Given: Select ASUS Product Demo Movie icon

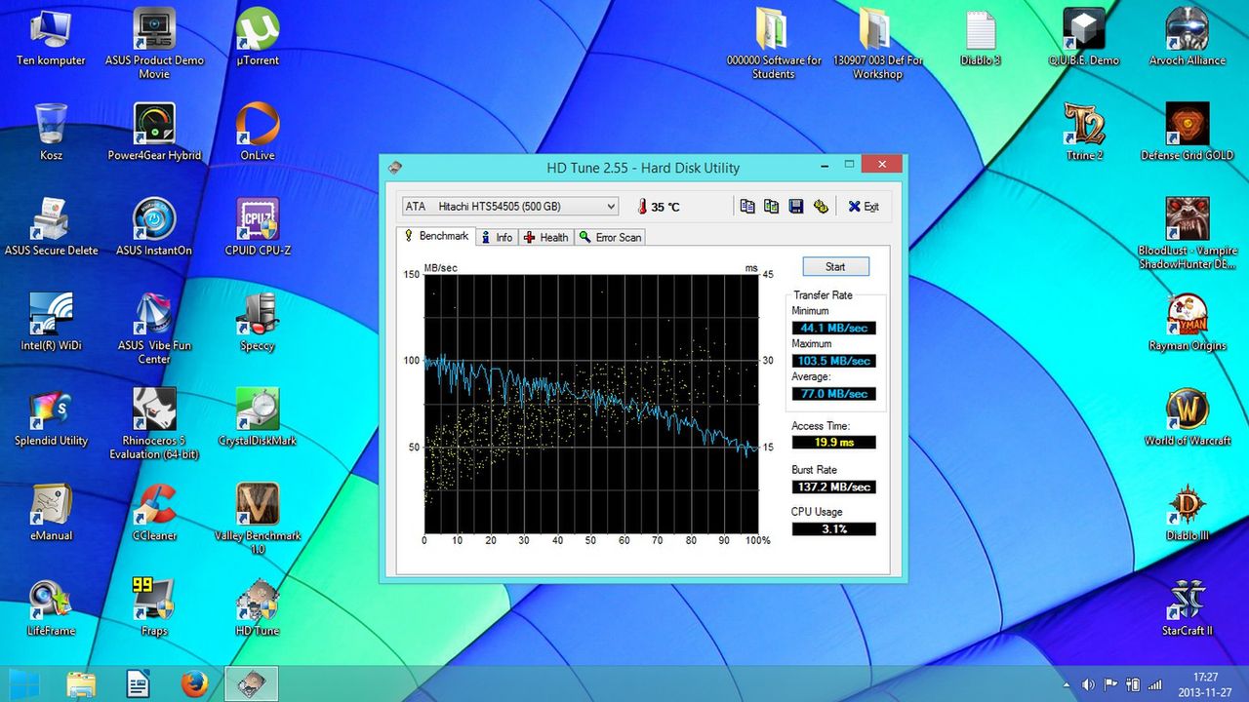Looking at the screenshot, I should (x=154, y=44).
